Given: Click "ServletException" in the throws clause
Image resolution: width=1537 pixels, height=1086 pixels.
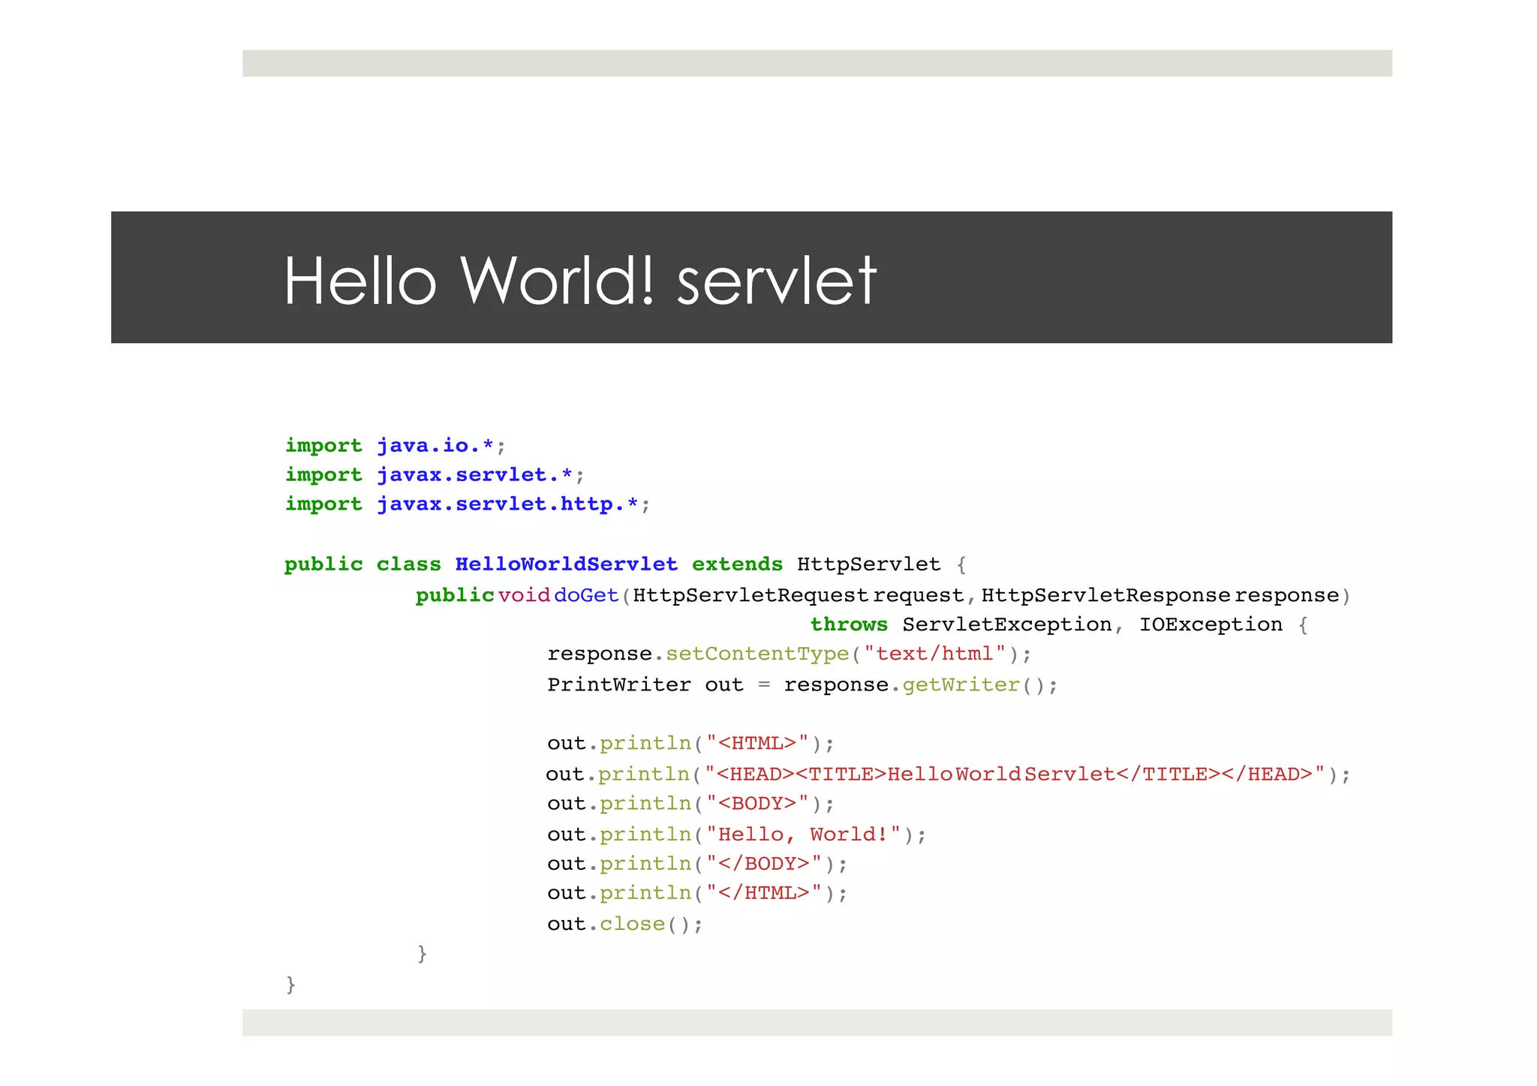Looking at the screenshot, I should point(1007,624).
